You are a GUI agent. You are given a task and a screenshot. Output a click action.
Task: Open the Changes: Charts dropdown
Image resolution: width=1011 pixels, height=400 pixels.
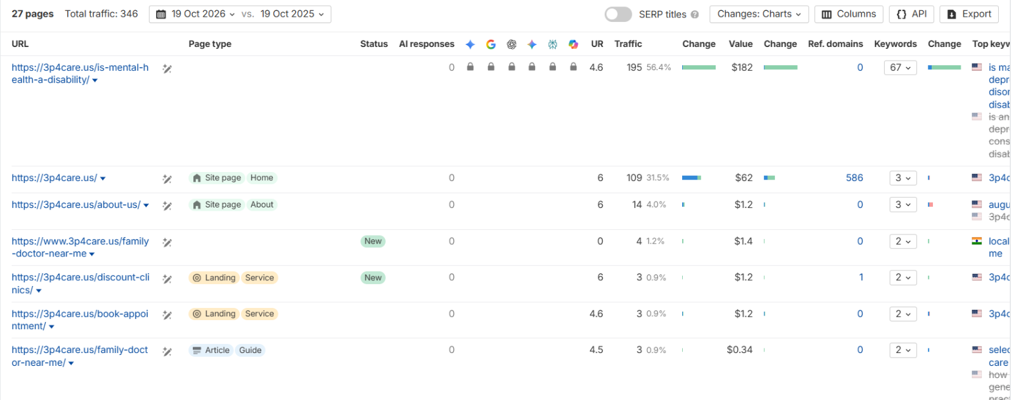759,14
